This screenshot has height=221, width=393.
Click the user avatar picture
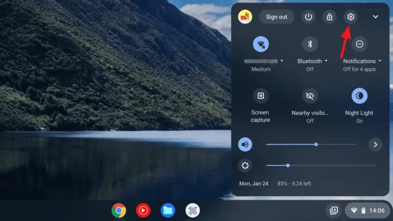245,17
